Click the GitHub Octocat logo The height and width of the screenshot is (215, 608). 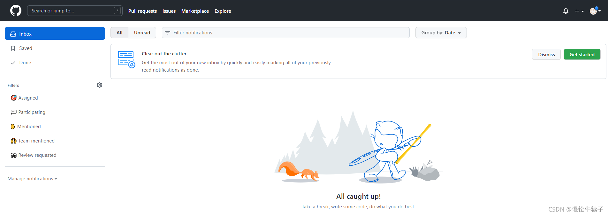pos(16,11)
